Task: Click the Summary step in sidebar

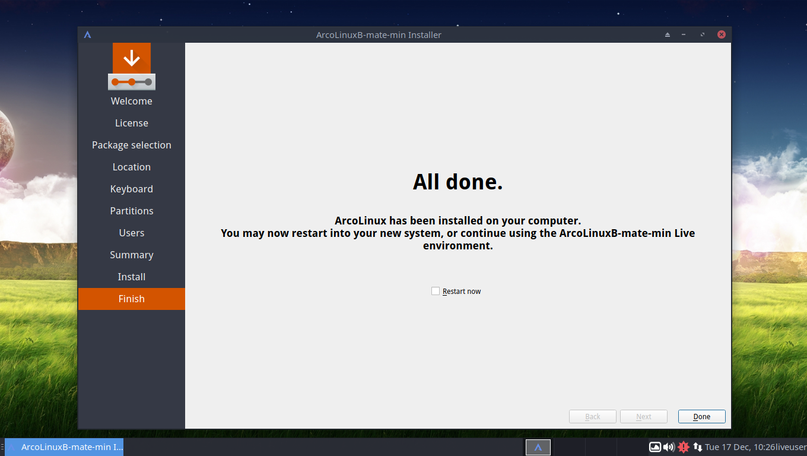Action: click(x=132, y=255)
